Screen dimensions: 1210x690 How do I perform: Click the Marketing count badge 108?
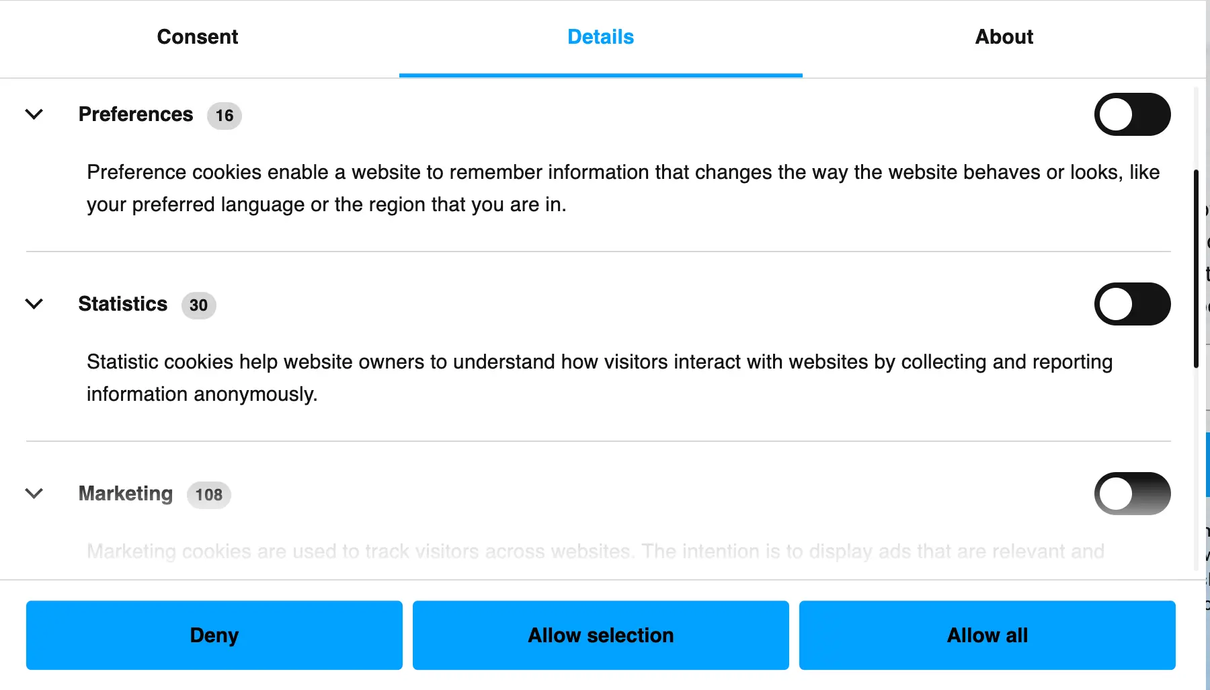coord(209,495)
